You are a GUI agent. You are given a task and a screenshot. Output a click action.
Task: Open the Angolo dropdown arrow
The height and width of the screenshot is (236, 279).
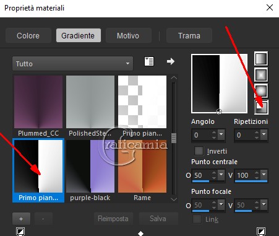[221, 134]
